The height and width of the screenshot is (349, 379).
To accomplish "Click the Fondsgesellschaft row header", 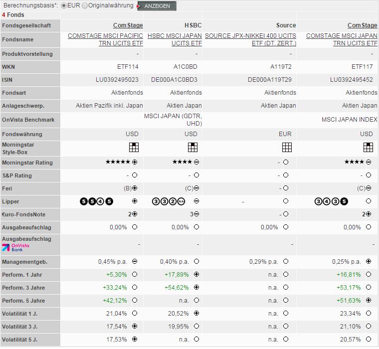I will click(x=30, y=25).
